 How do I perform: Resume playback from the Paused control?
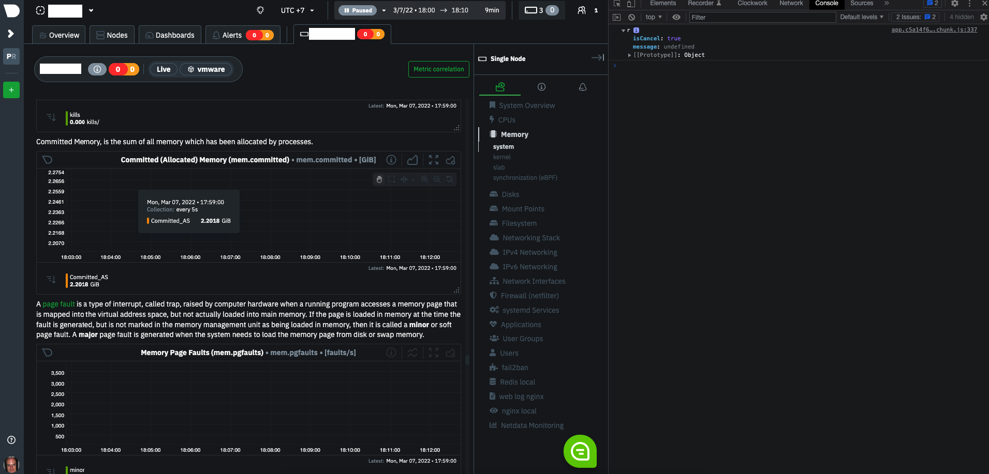[357, 10]
